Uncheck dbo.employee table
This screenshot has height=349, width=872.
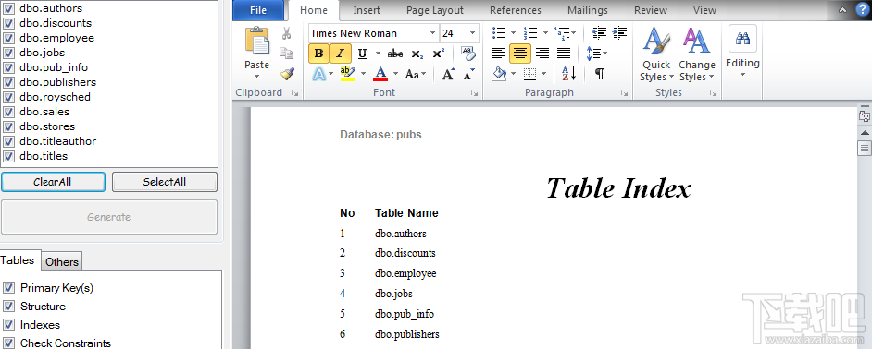click(x=8, y=38)
